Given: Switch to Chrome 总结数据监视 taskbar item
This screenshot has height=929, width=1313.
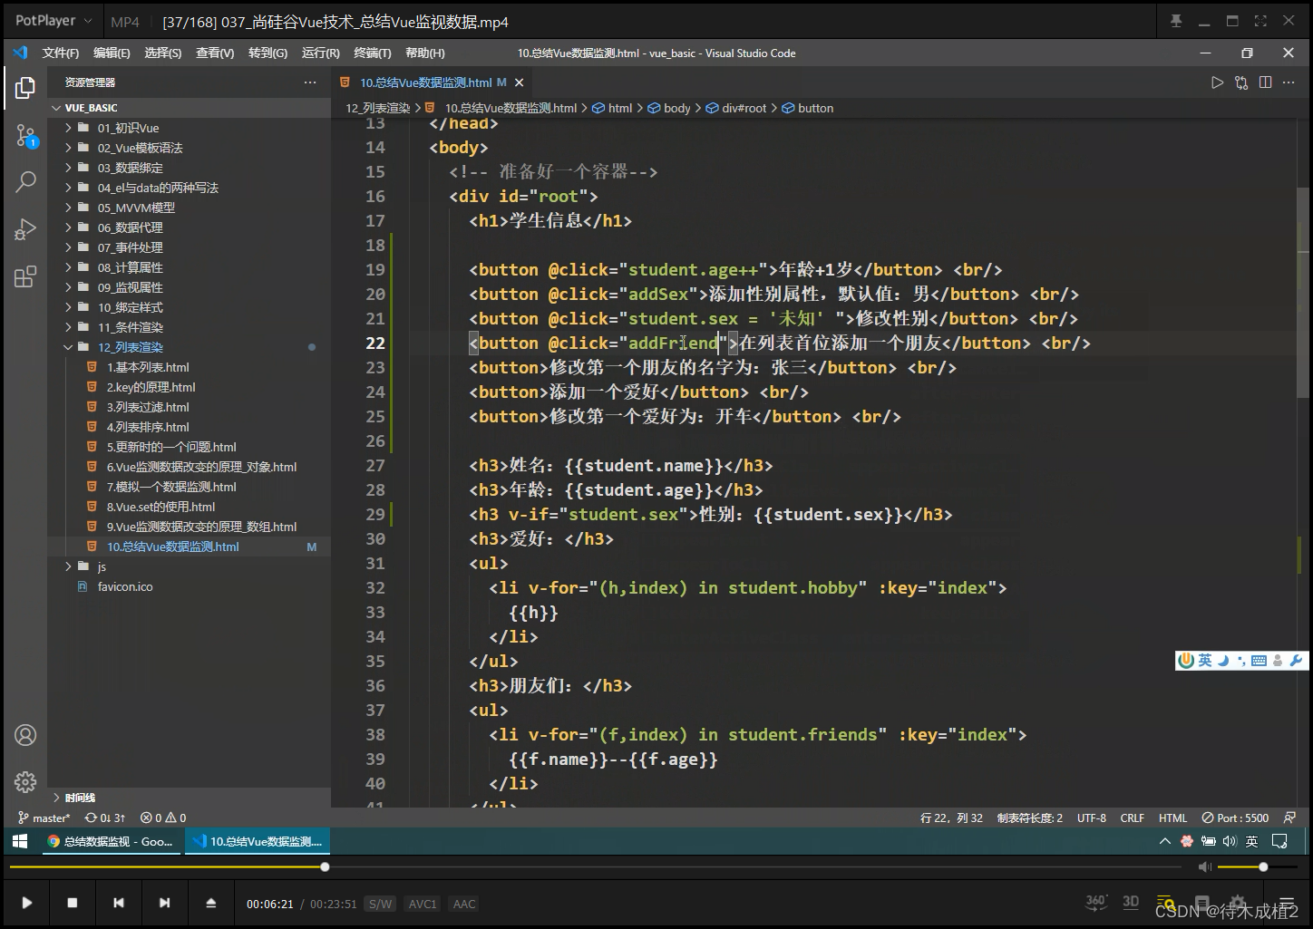Looking at the screenshot, I should pyautogui.click(x=111, y=841).
